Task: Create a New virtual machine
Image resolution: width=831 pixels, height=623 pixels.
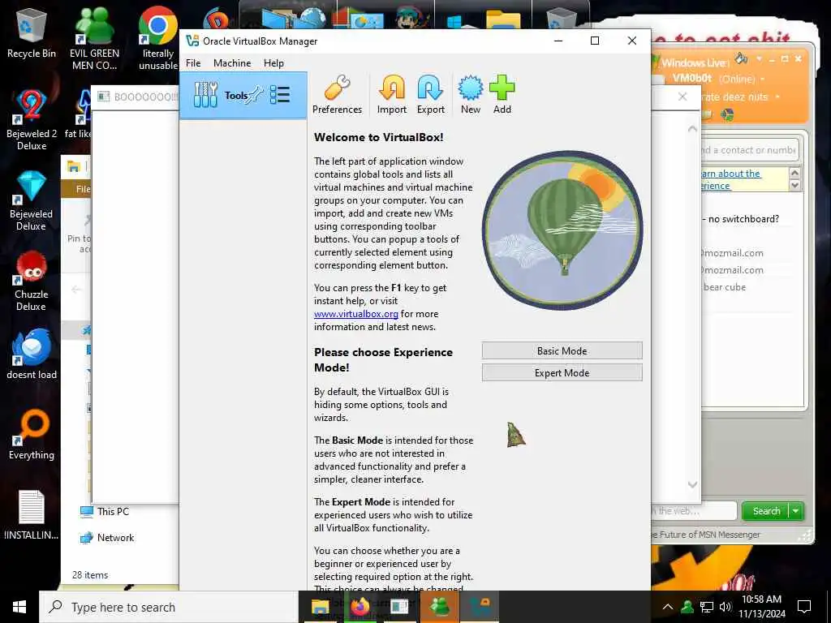Action: tap(471, 95)
